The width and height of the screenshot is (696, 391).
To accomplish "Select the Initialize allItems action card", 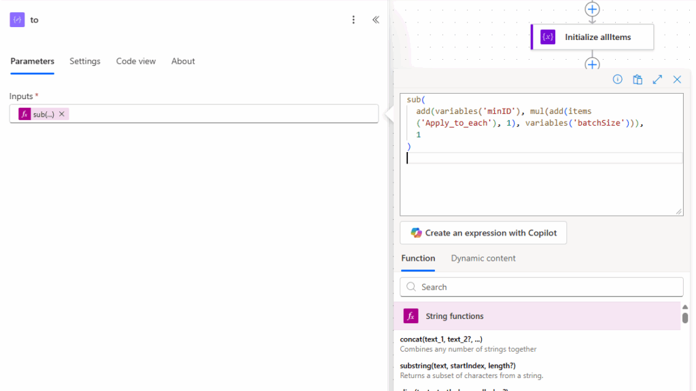I will [592, 37].
